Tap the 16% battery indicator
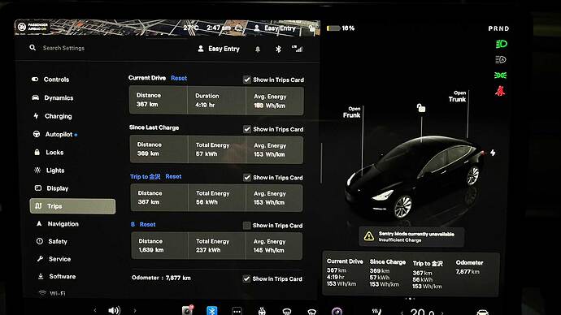Screen dimensions: 561x315 tap(341, 28)
